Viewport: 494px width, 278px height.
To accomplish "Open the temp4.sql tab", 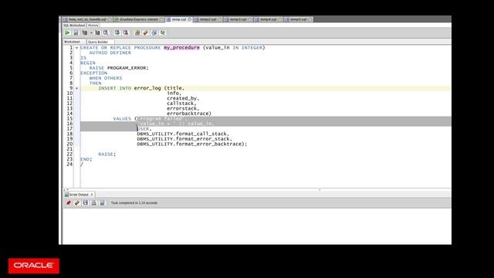I will coord(268,19).
